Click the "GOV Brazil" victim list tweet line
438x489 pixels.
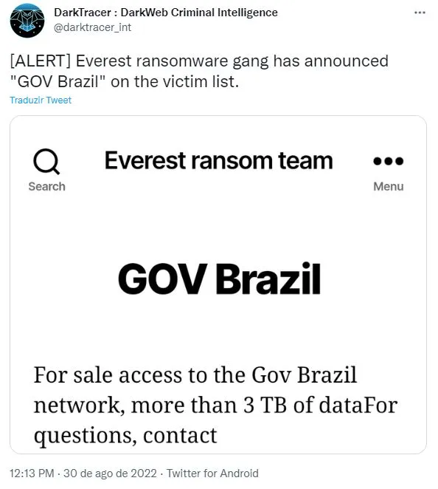click(124, 82)
